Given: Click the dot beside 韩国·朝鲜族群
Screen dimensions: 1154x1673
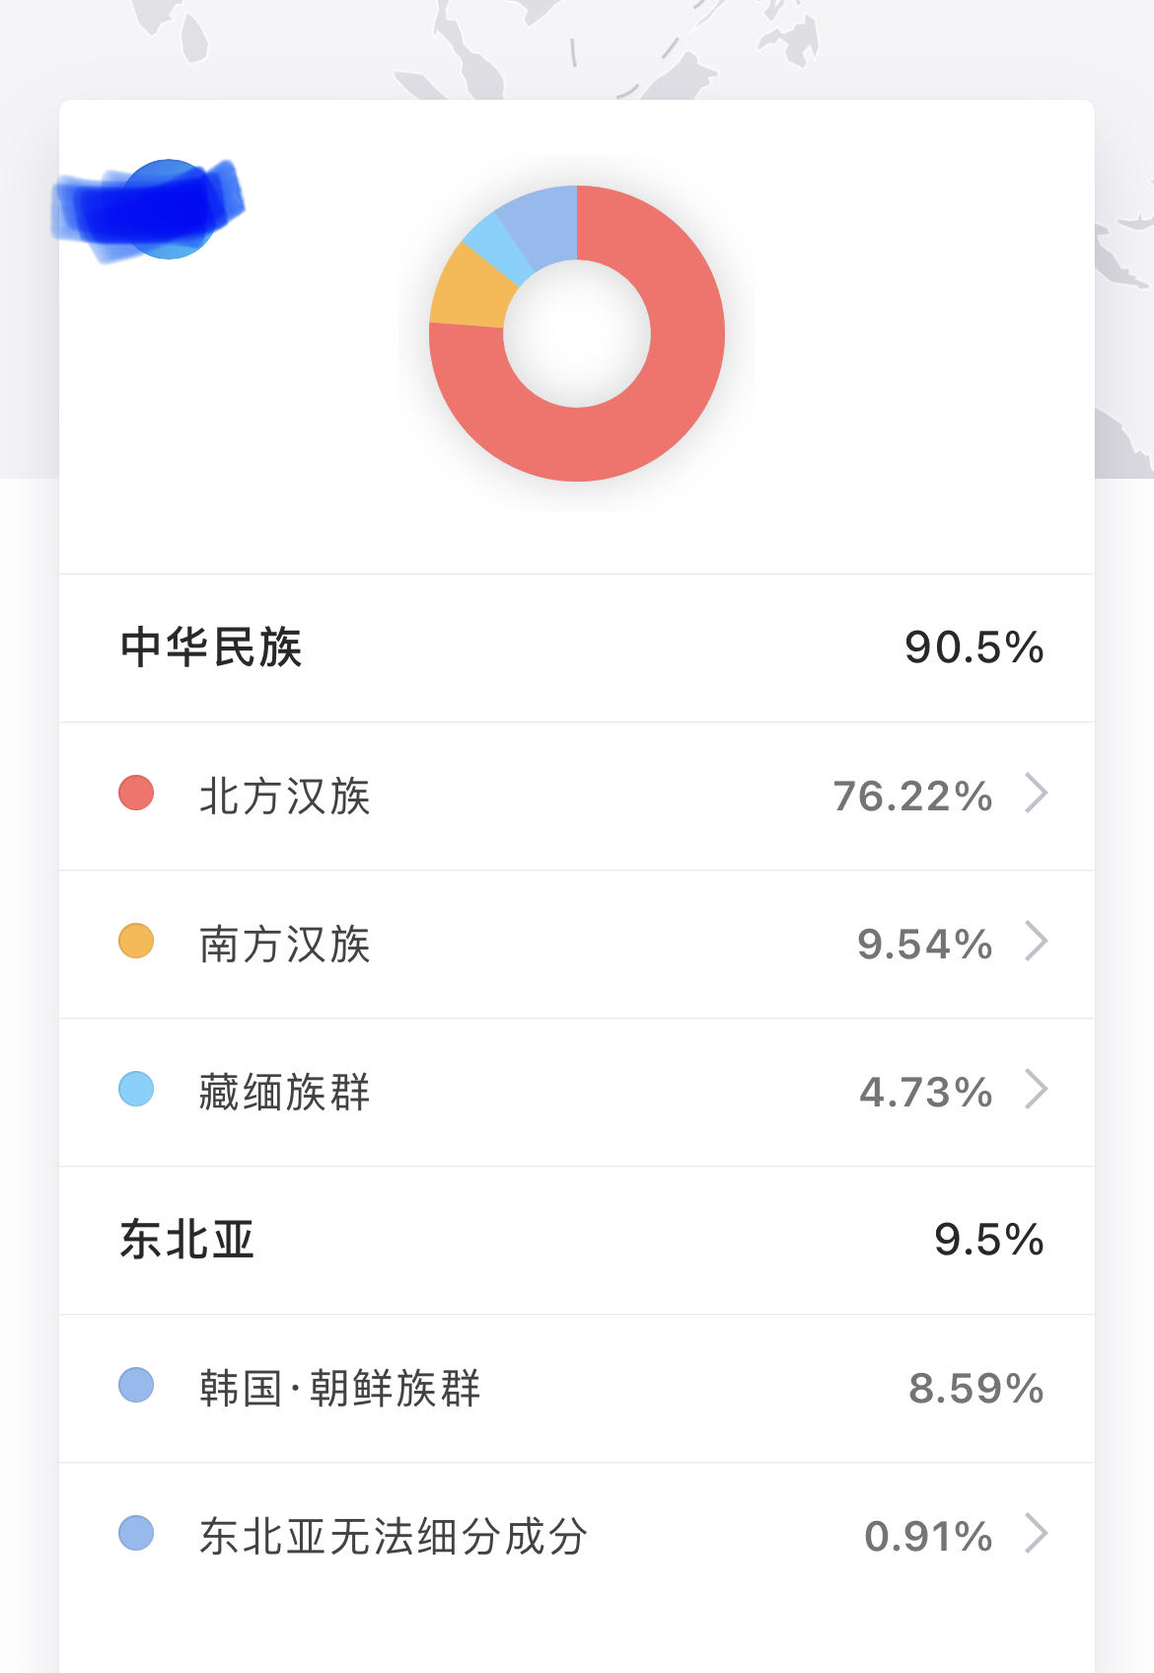Looking at the screenshot, I should [x=136, y=1385].
